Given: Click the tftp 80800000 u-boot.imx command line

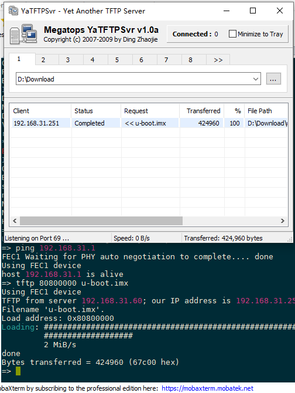Looking at the screenshot, I should coord(65,283).
